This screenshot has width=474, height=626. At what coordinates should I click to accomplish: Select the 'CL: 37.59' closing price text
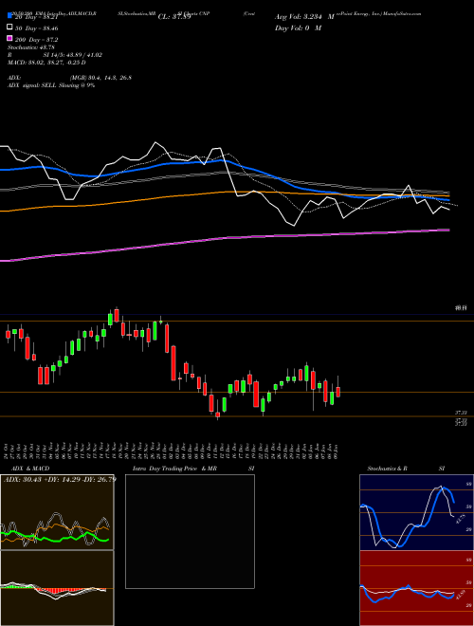(x=174, y=17)
